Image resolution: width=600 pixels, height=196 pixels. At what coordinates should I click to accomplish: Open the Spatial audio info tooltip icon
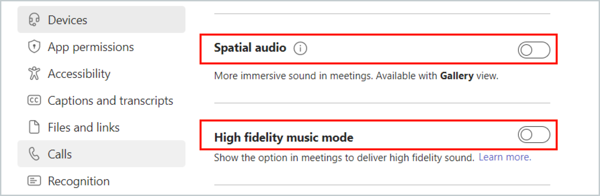[x=300, y=49]
